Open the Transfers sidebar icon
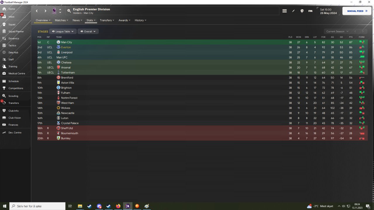Image resolution: width=374 pixels, height=210 pixels. (4, 103)
